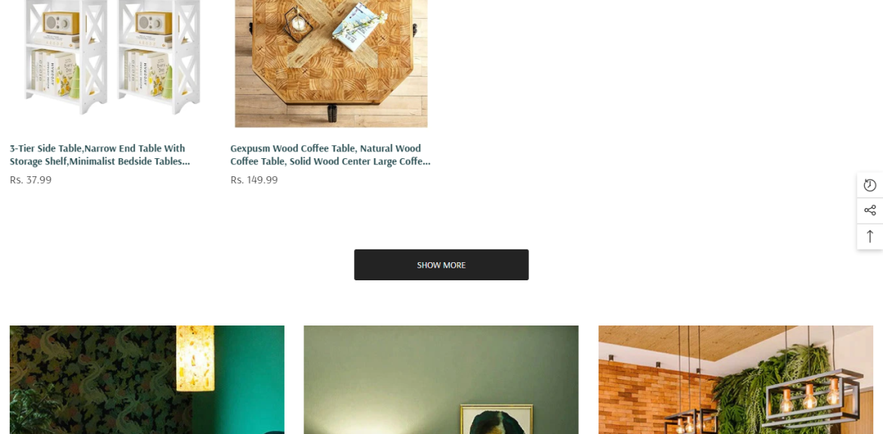Click the Rs. 149.99 price text
Screen dimensions: 883x434
[x=254, y=180]
